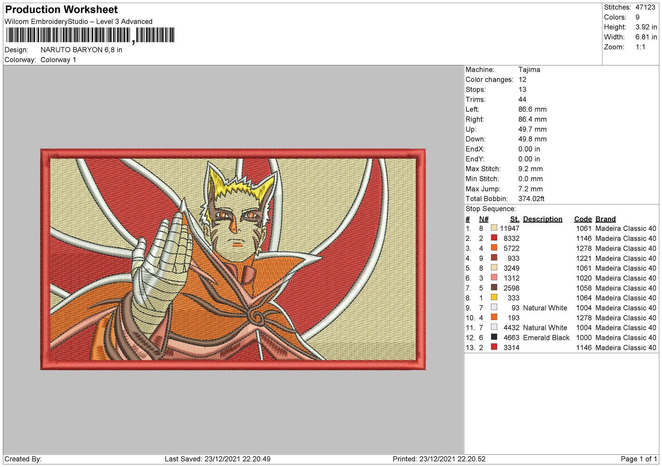Select the pink swatch in stop 6
Image resolution: width=662 pixels, height=467 pixels.
pos(494,277)
